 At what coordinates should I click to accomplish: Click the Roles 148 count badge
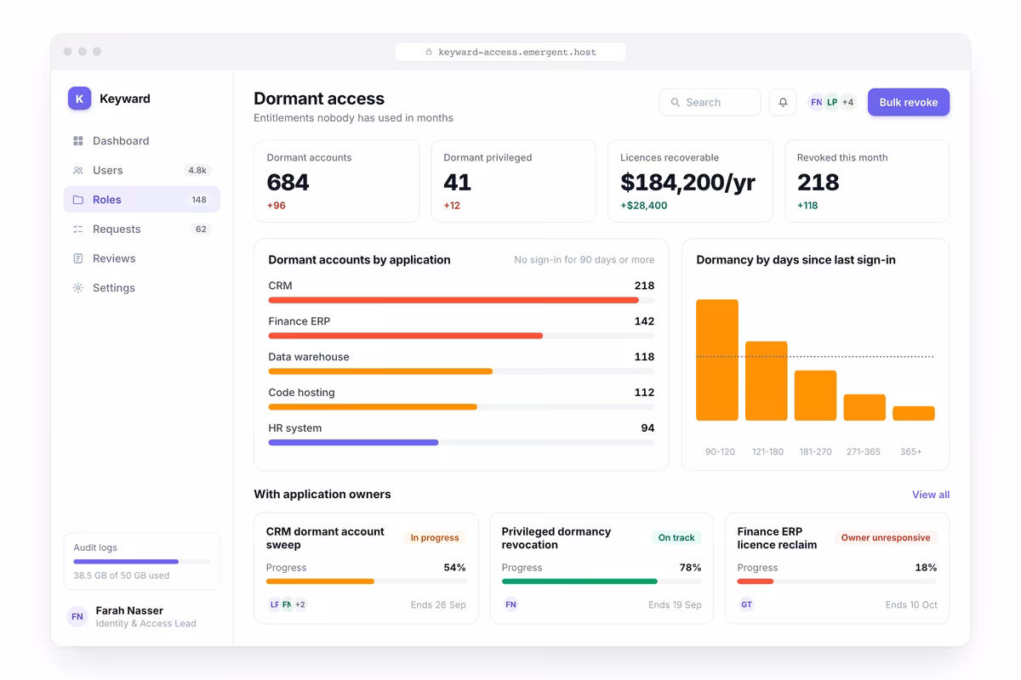(199, 200)
